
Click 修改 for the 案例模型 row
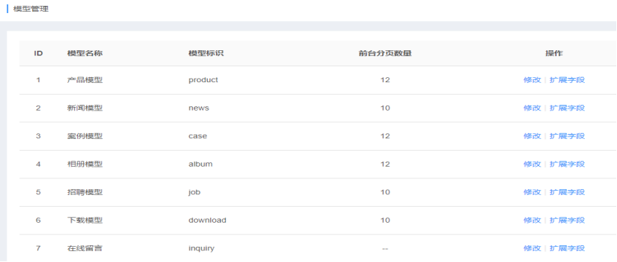click(x=532, y=136)
